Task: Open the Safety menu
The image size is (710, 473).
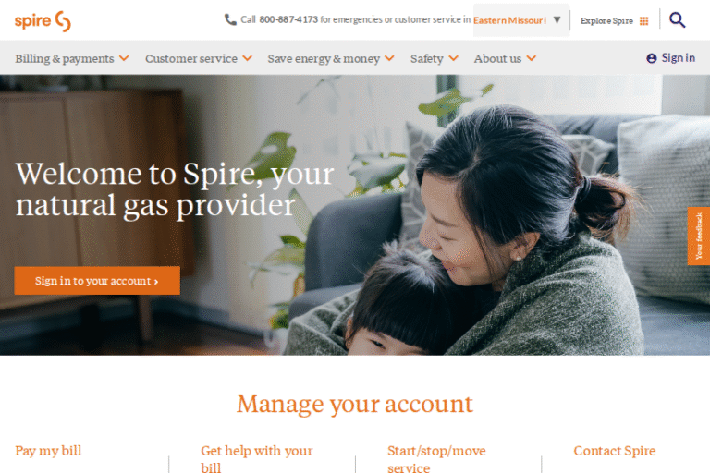Action: 435,58
